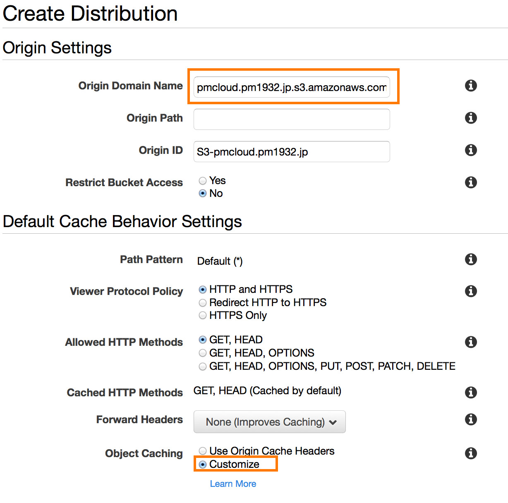Viewport: 508px width, 503px height.
Task: Select GET, HEAD, OPTIONS allowed methods
Action: coord(203,353)
